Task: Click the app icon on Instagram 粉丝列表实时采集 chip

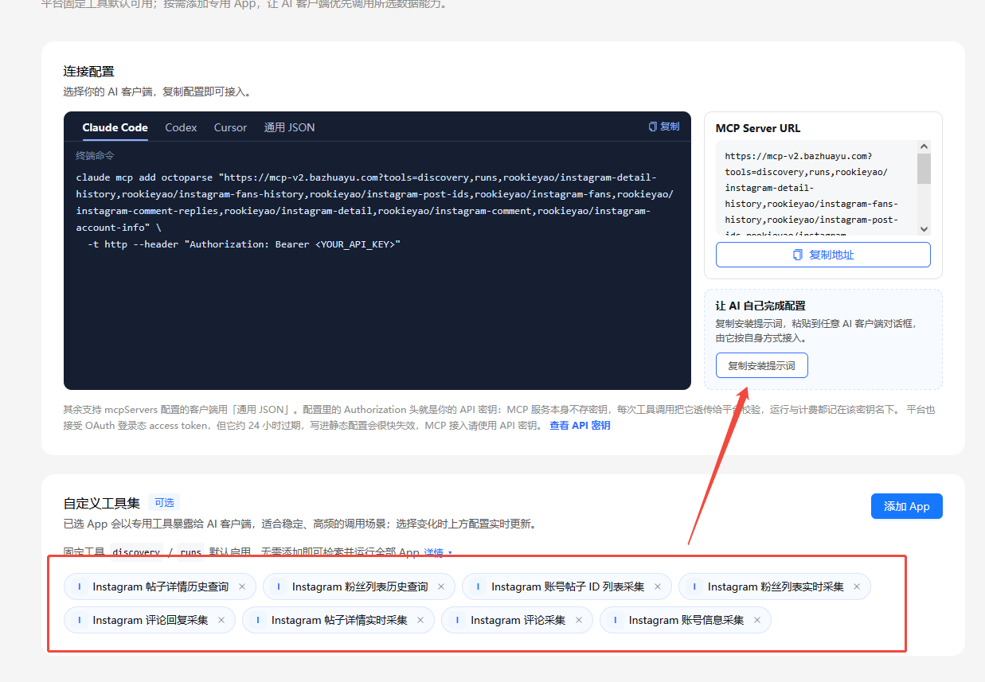Action: pyautogui.click(x=694, y=587)
